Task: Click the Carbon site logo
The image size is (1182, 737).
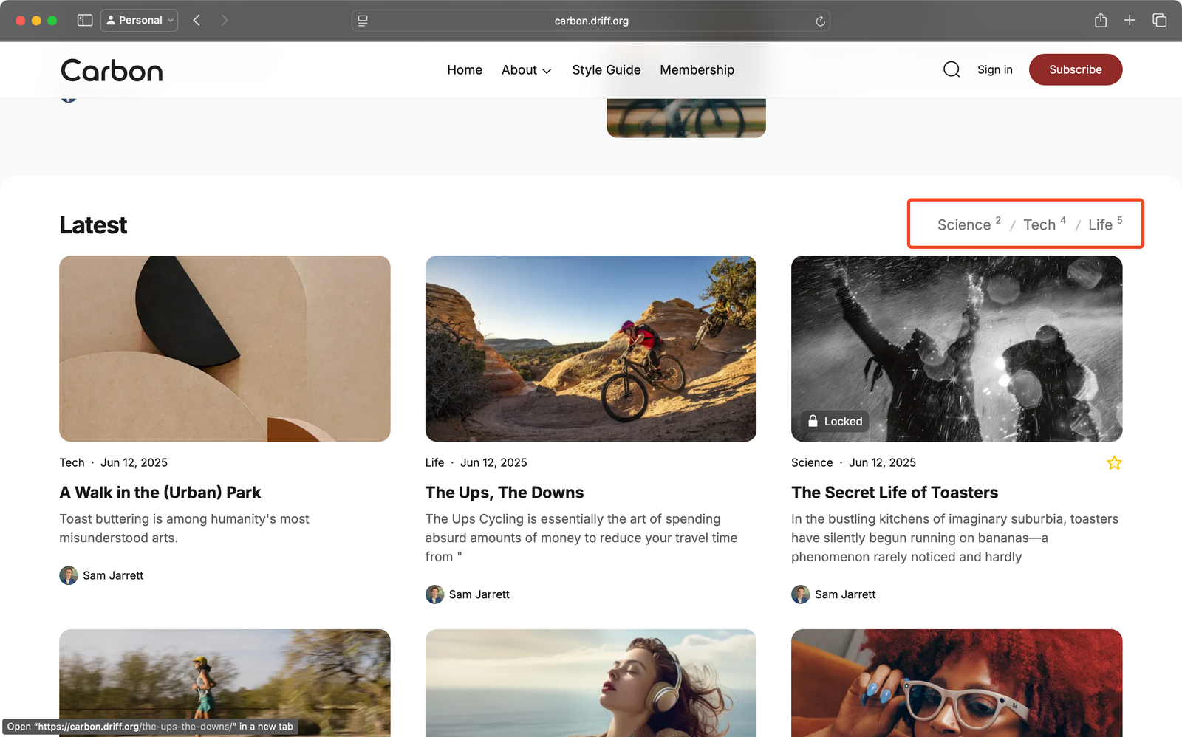Action: click(x=112, y=70)
